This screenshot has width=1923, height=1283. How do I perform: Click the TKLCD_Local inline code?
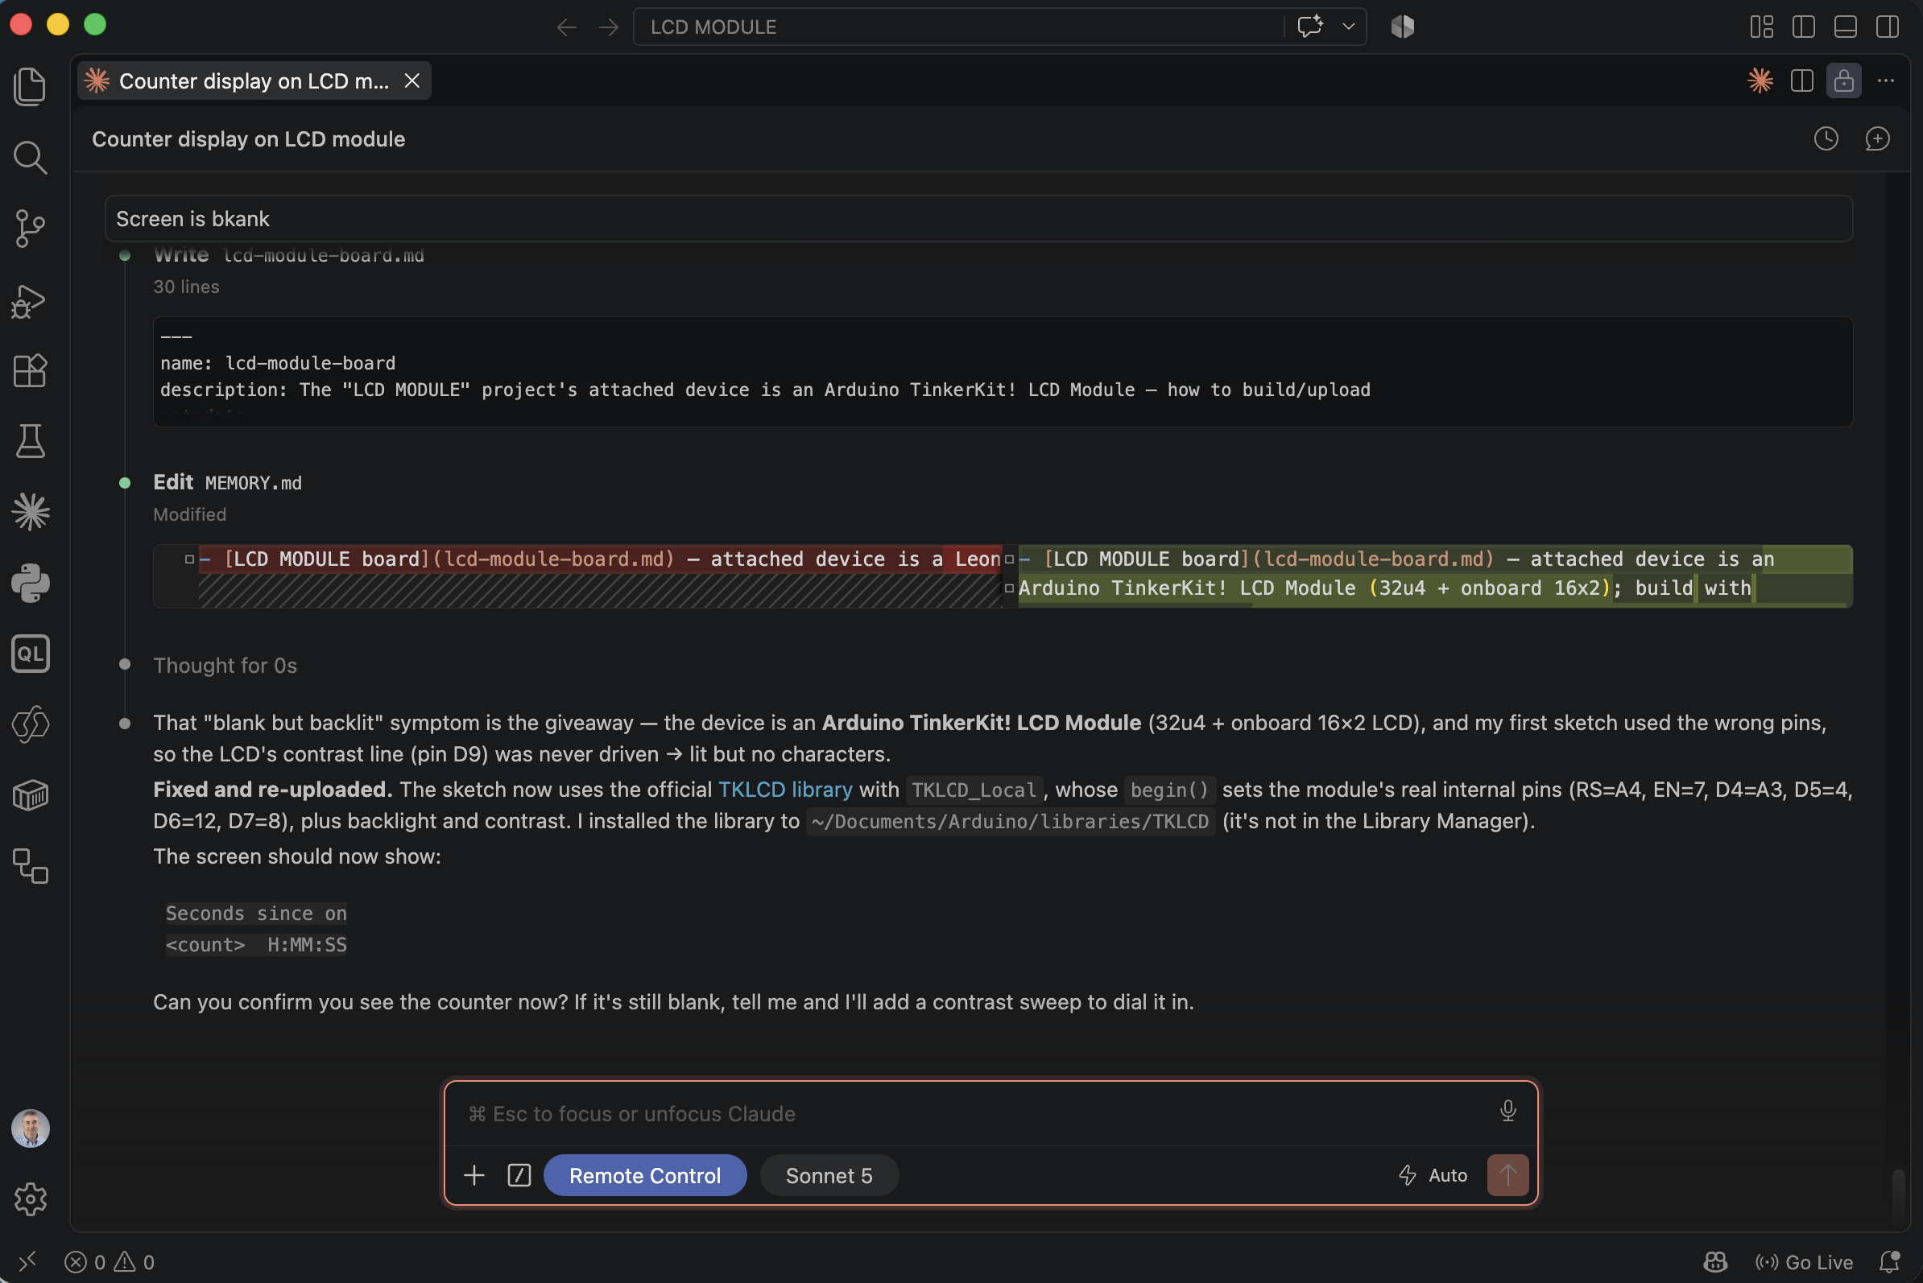(974, 790)
